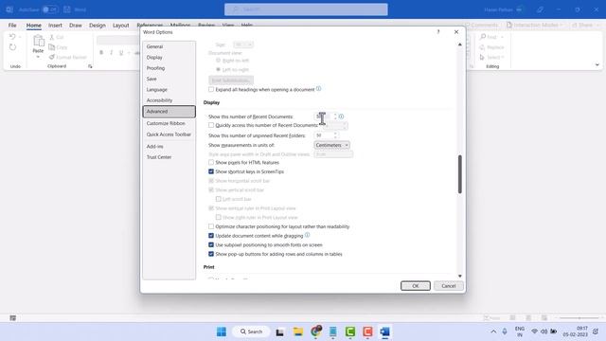
Task: Click Format Painter in Word ribbon
Action: click(67, 57)
